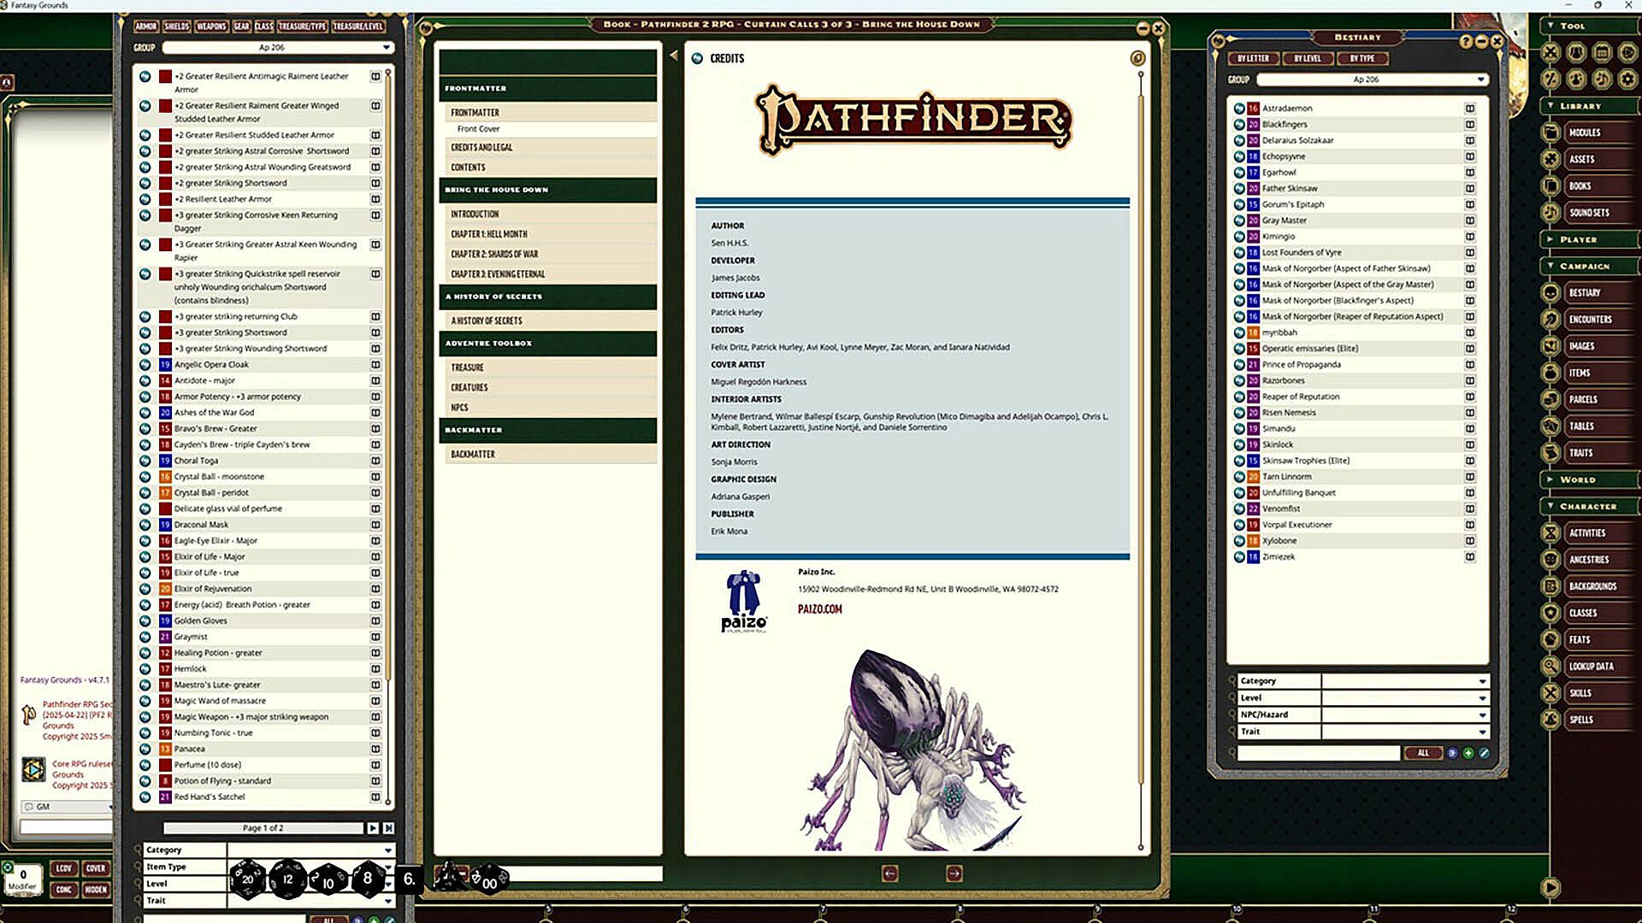Select the By Level bestiary tab
The width and height of the screenshot is (1642, 923).
1307,59
